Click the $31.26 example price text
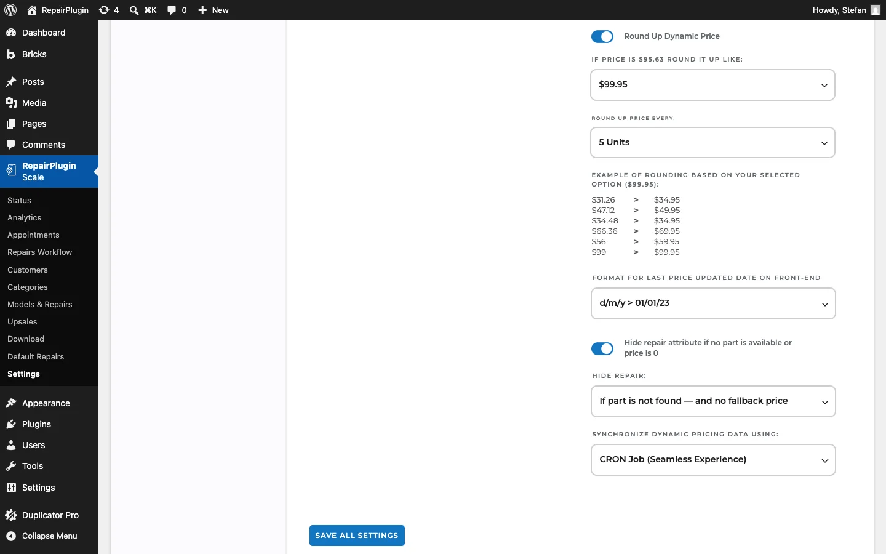 pos(603,200)
